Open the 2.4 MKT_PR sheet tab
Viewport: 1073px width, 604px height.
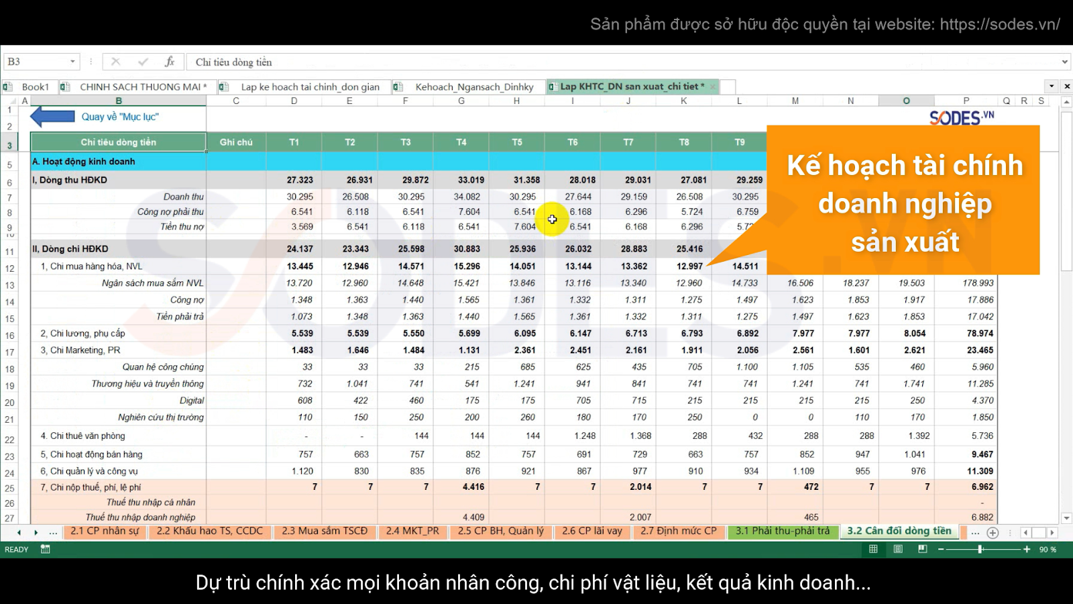tap(412, 531)
